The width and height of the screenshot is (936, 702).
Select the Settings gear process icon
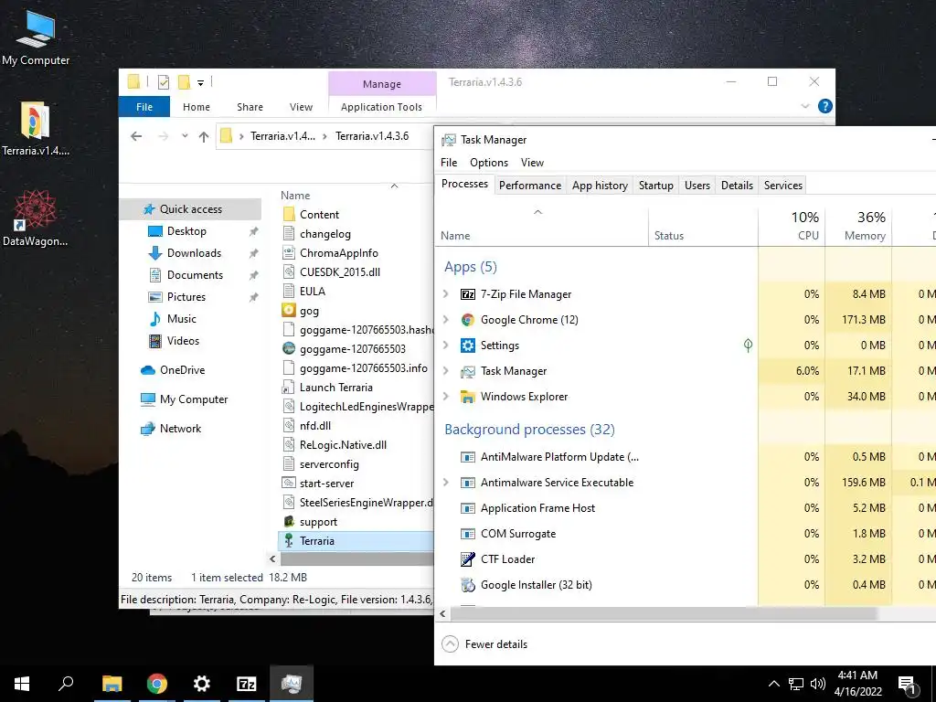[x=467, y=346]
